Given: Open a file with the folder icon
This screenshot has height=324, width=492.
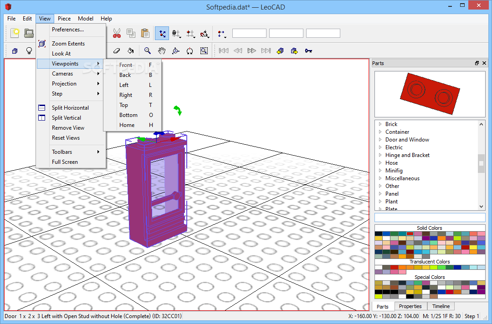Looking at the screenshot, I should [29, 33].
